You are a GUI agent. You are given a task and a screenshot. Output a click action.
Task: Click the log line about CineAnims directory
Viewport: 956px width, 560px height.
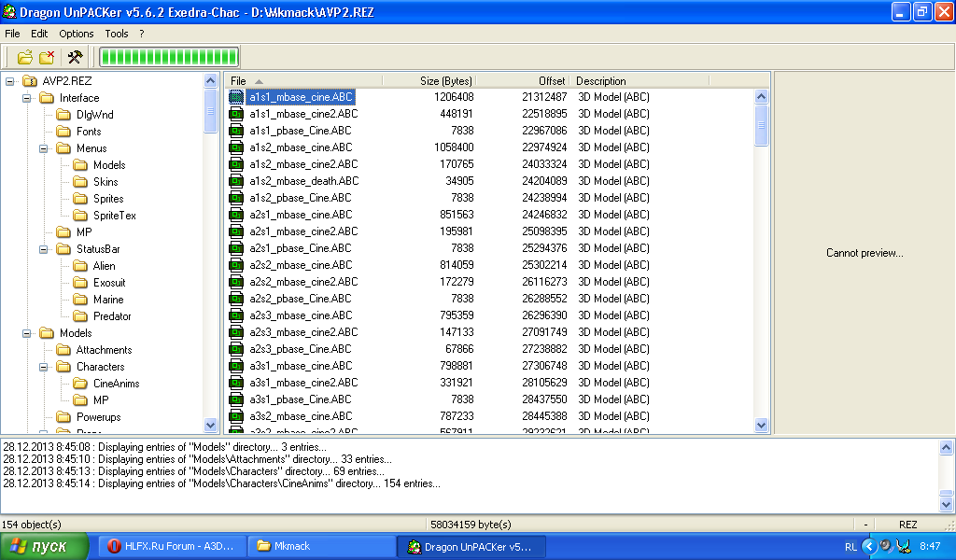point(222,483)
